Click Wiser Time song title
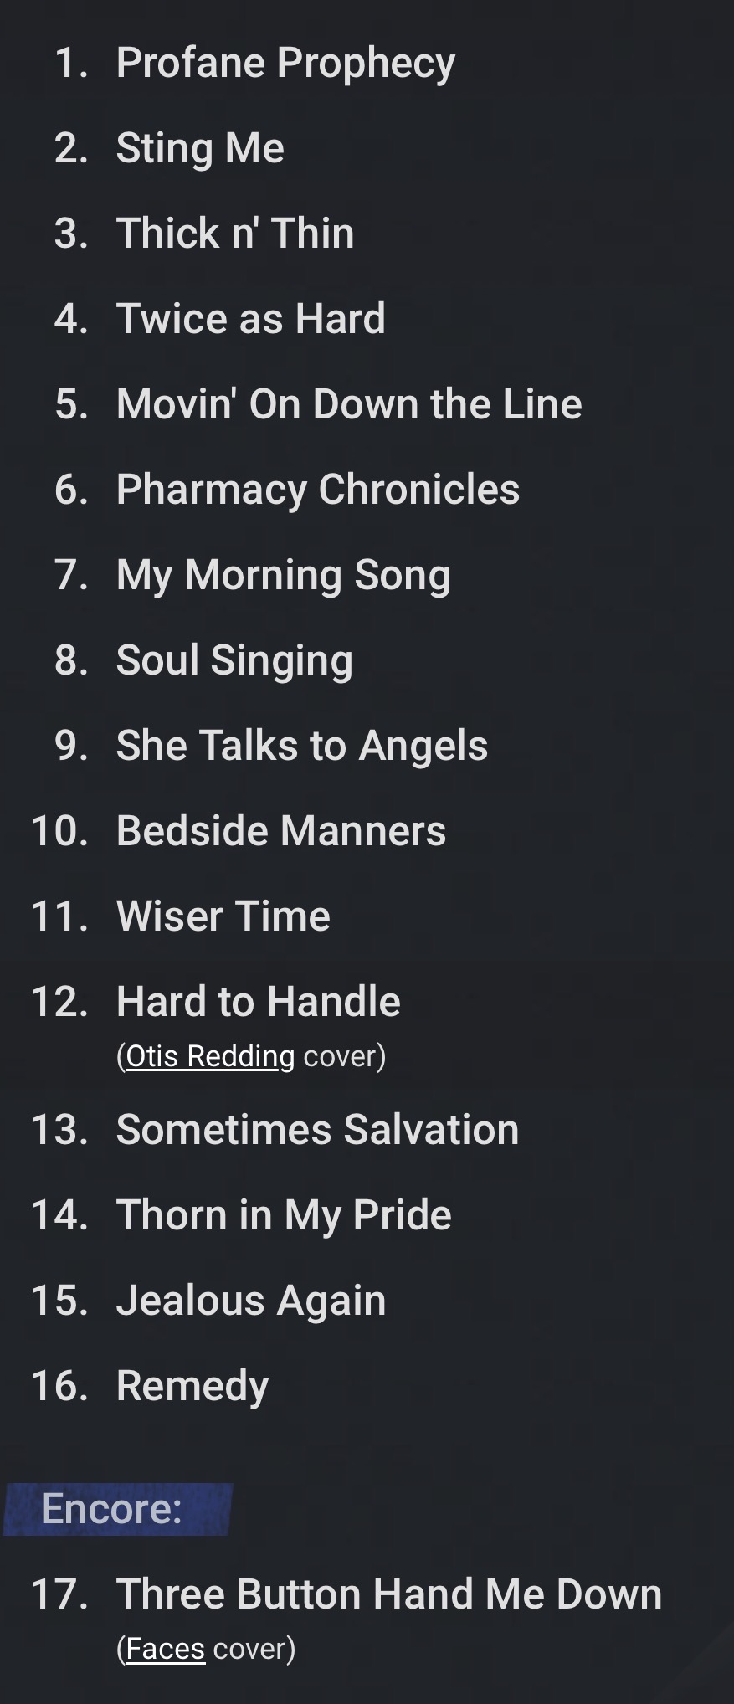Image resolution: width=734 pixels, height=1704 pixels. click(223, 916)
